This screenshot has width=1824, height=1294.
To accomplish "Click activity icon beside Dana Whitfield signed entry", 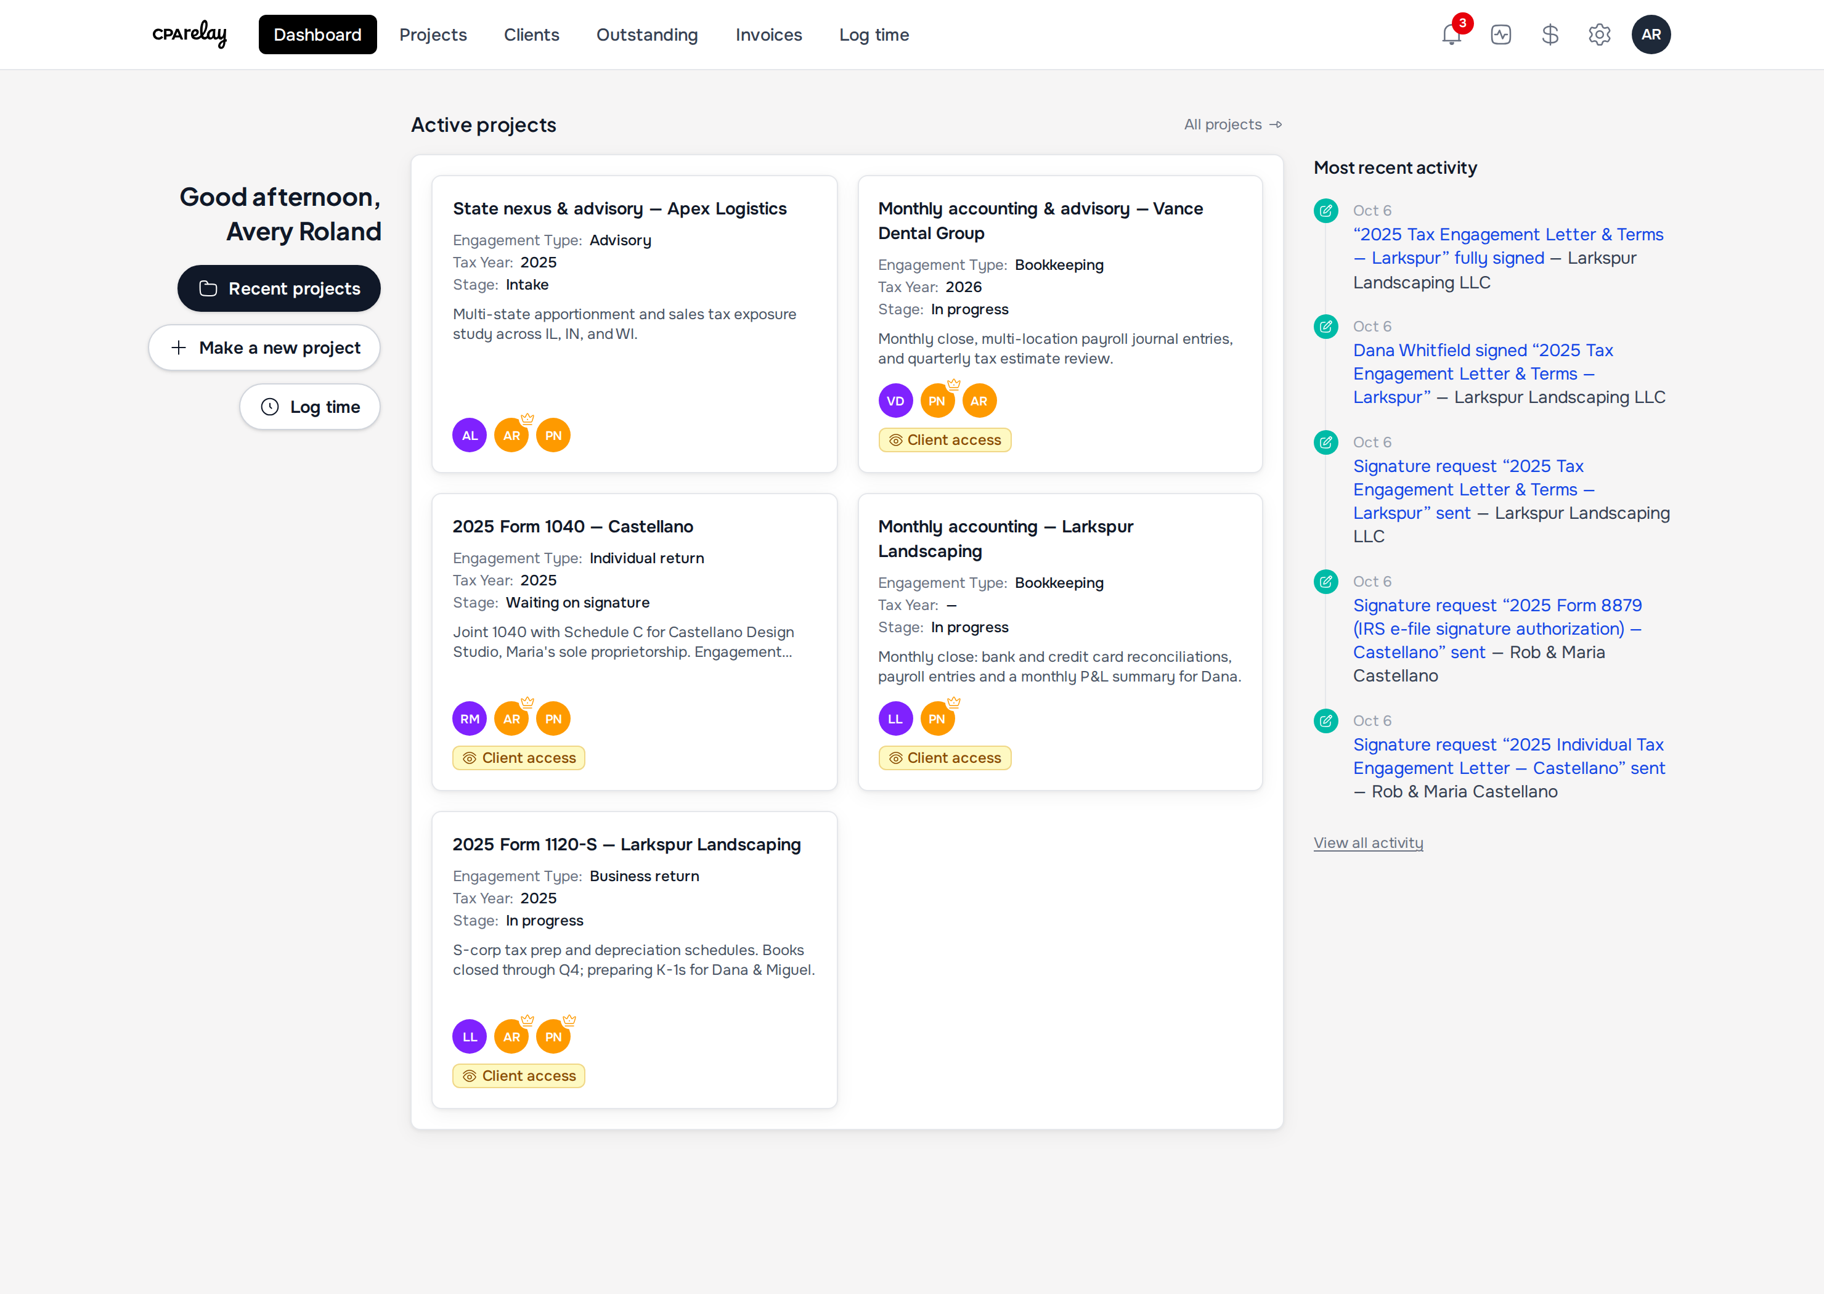I will click(x=1325, y=326).
